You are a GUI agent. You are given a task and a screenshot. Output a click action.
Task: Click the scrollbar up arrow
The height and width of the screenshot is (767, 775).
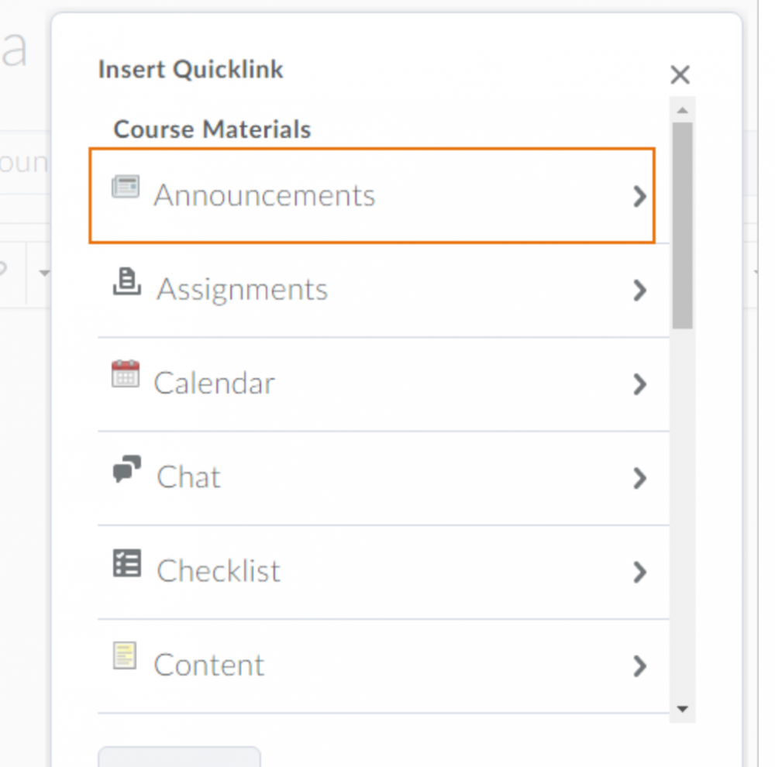(x=683, y=109)
